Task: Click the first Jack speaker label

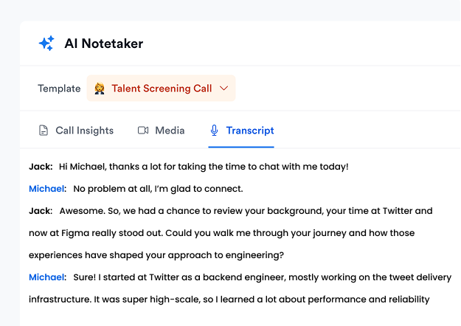Action: pos(41,167)
